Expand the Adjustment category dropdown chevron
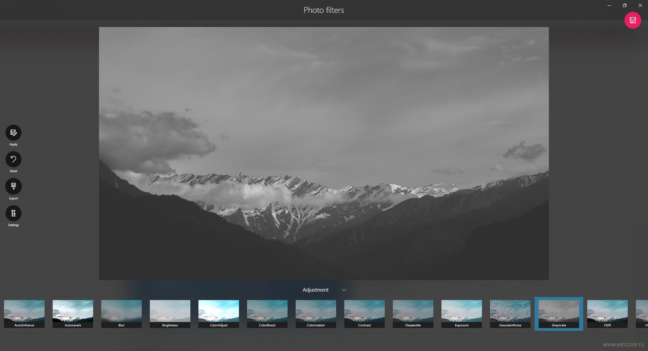The image size is (648, 351). (x=344, y=290)
